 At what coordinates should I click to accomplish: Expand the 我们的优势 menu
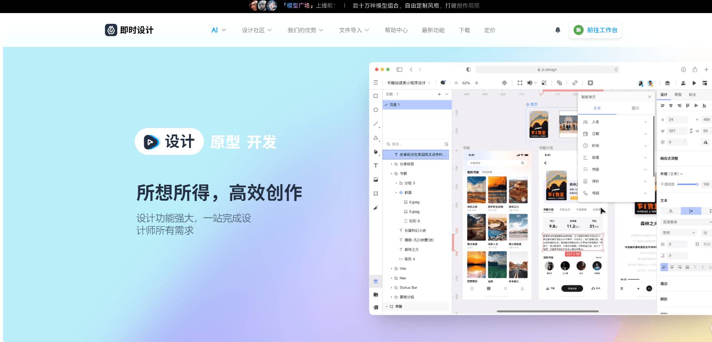point(306,30)
